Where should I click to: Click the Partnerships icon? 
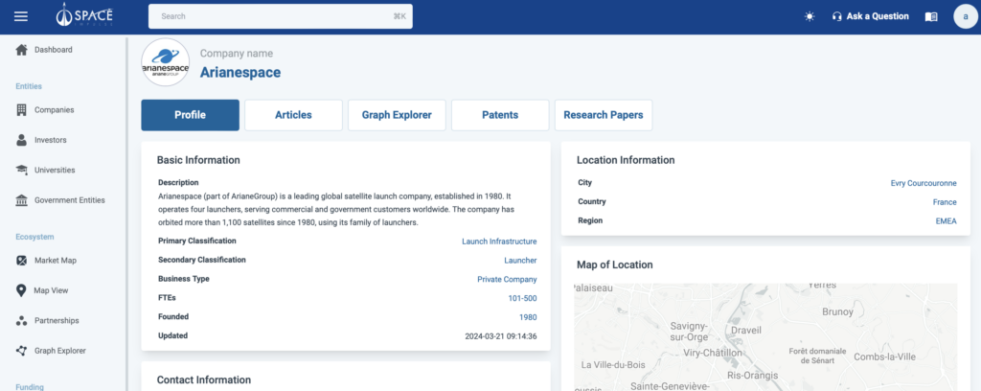21,320
